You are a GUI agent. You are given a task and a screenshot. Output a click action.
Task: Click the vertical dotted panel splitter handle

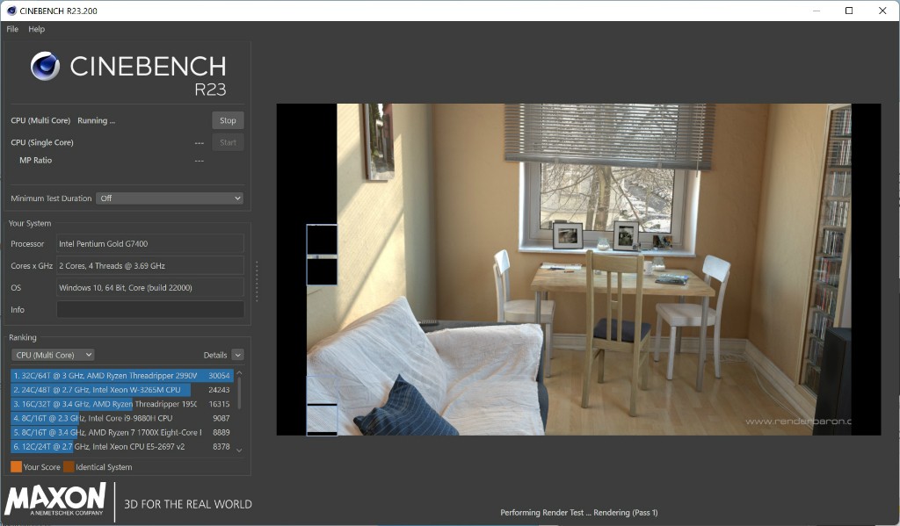257,281
